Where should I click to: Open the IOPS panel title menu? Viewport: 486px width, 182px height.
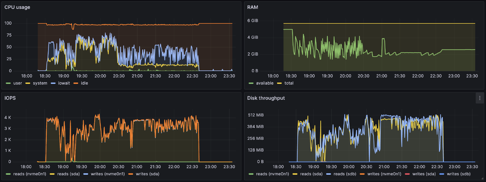point(10,98)
